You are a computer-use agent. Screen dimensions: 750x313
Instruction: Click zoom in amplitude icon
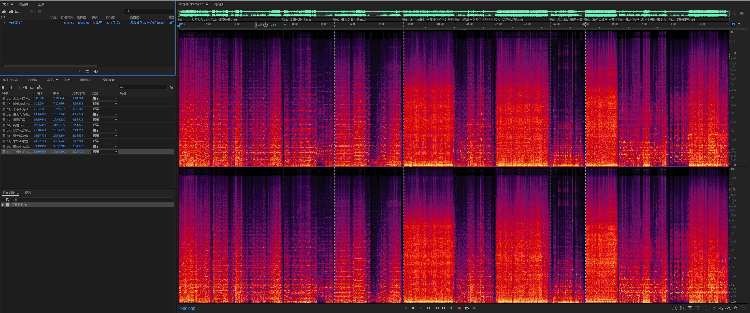(x=674, y=308)
